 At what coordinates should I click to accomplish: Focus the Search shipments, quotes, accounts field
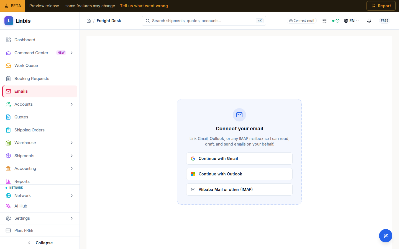204,21
